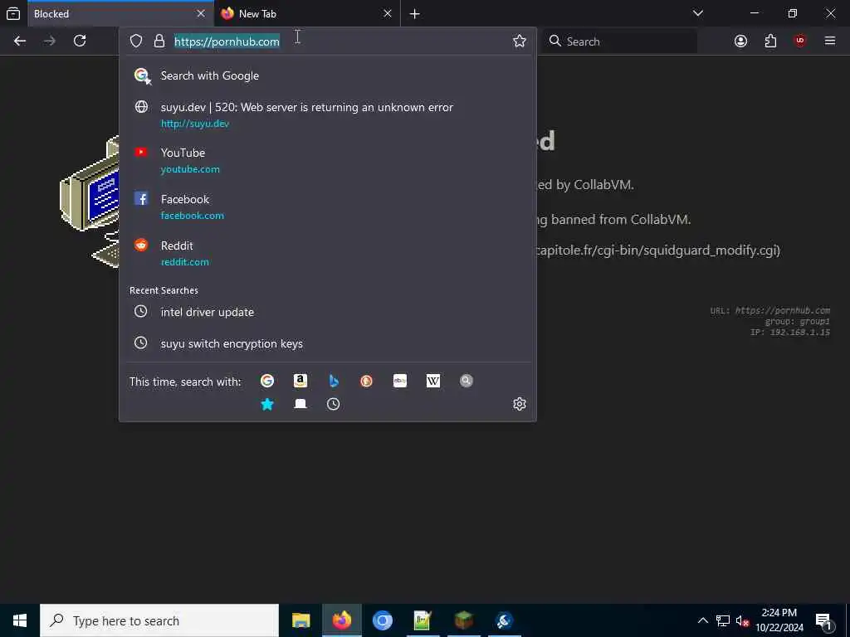850x637 pixels.
Task: Click the Firefox taskbar icon
Action: 341,620
